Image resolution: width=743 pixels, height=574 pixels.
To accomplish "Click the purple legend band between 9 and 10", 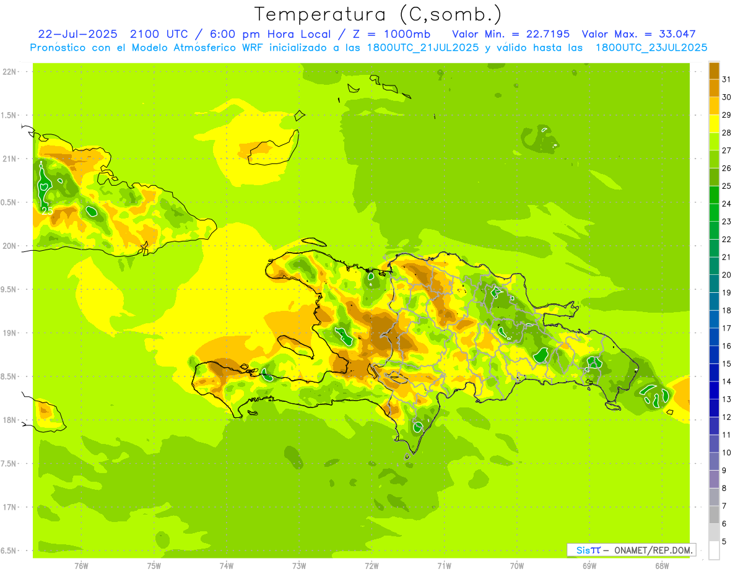I will tap(714, 461).
